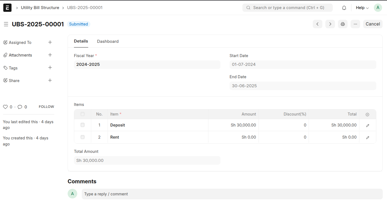
Task: Check the Rent row checkbox
Action: (x=82, y=137)
